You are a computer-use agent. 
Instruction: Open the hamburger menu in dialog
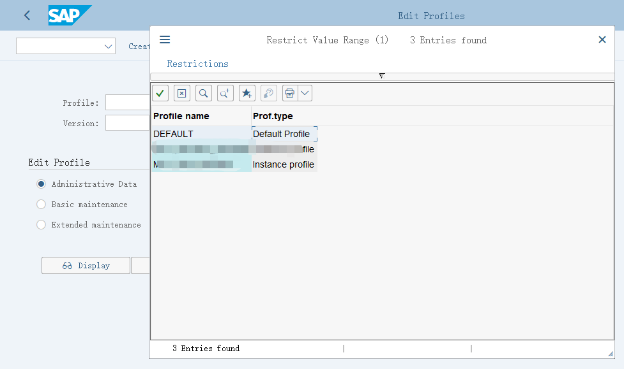pyautogui.click(x=165, y=40)
